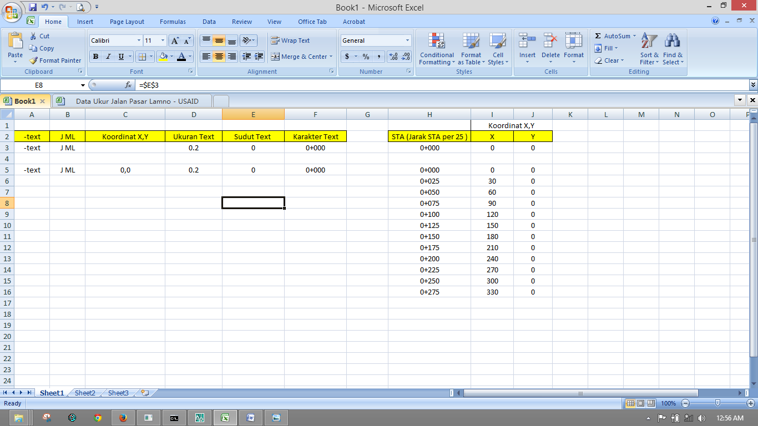This screenshot has width=758, height=426.
Task: Open Firefox from the taskbar
Action: tap(123, 418)
